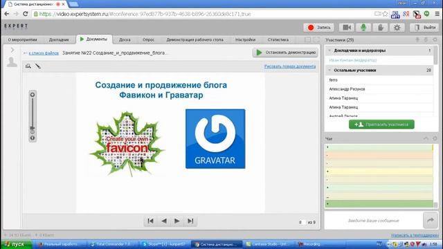443x249 pixels.
Task: Select the pointer pen tool in the document toolbar
Action: (38, 66)
